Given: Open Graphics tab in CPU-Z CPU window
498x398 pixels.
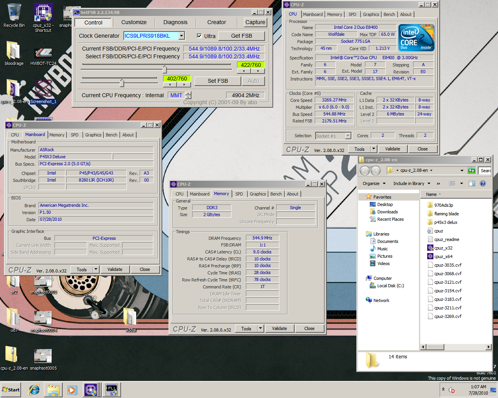Looking at the screenshot, I should [x=371, y=14].
